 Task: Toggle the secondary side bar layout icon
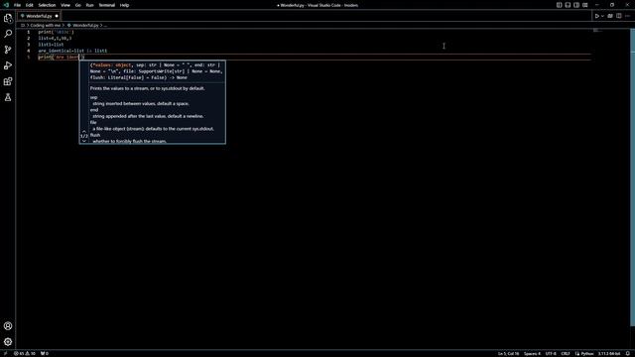point(576,5)
